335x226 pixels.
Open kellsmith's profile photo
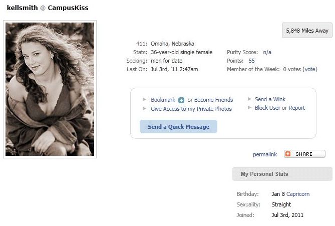(50, 89)
